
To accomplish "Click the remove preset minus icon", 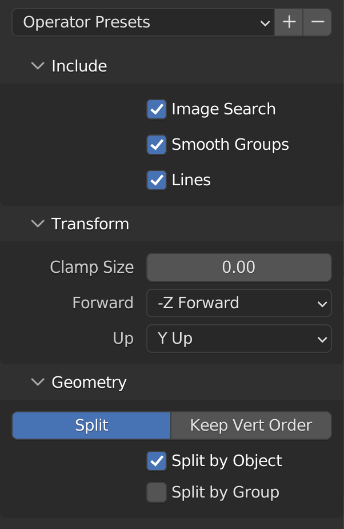I will [x=318, y=23].
